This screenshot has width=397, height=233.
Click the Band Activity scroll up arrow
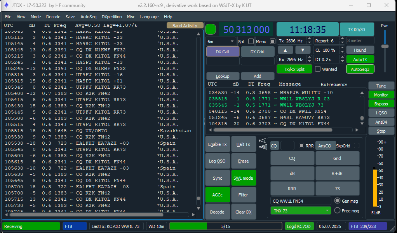coord(198,34)
